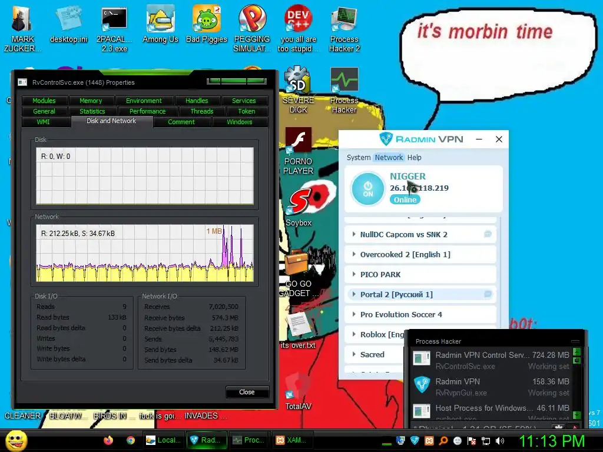
Task: Launch the Bad Piggies desktop icon
Action: point(207,25)
